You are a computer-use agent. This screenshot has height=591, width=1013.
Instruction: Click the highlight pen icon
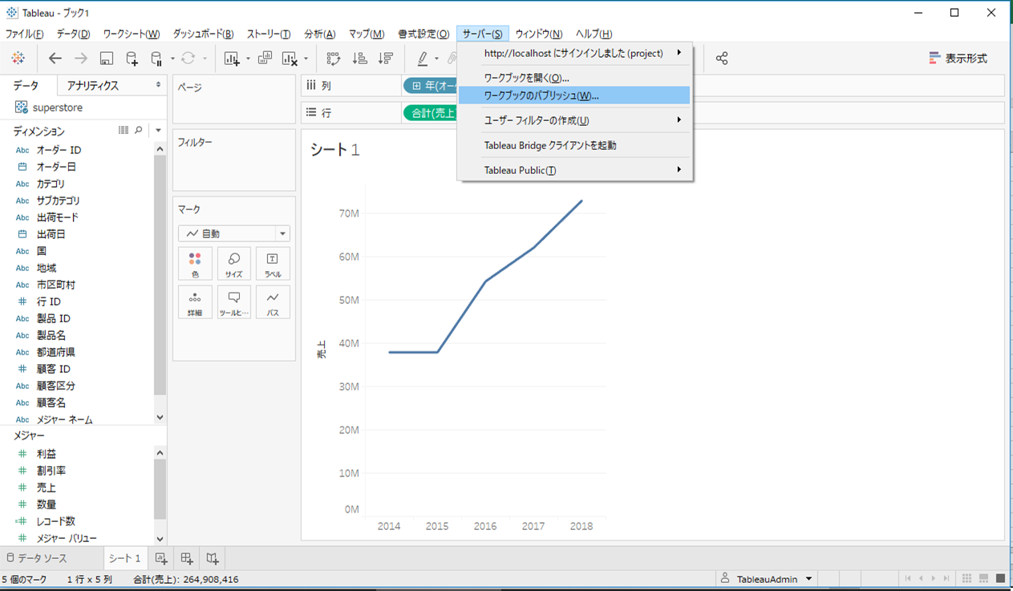[x=423, y=58]
